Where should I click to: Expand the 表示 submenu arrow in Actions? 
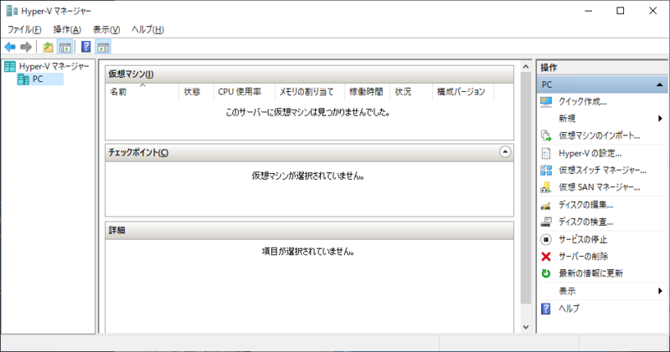[660, 291]
